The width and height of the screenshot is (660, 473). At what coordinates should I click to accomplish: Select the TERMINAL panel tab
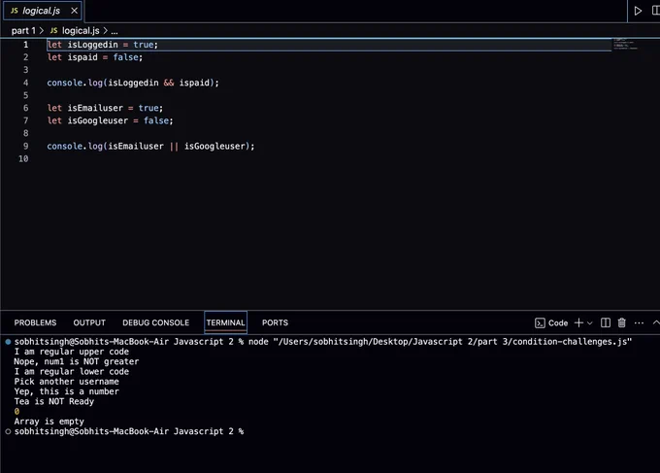(225, 322)
